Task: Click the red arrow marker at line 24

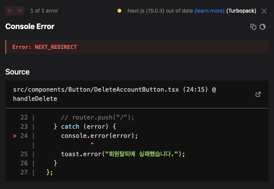Action: point(15,136)
